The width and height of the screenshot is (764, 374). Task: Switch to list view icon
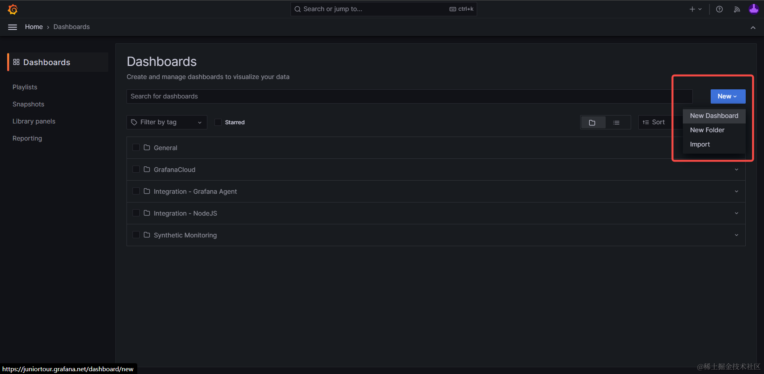pos(616,123)
